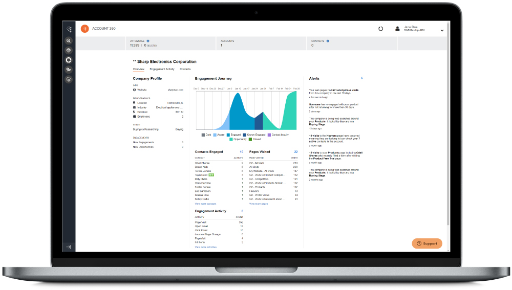
Task: Toggle the Dark legend swatch
Action: pyautogui.click(x=203, y=135)
